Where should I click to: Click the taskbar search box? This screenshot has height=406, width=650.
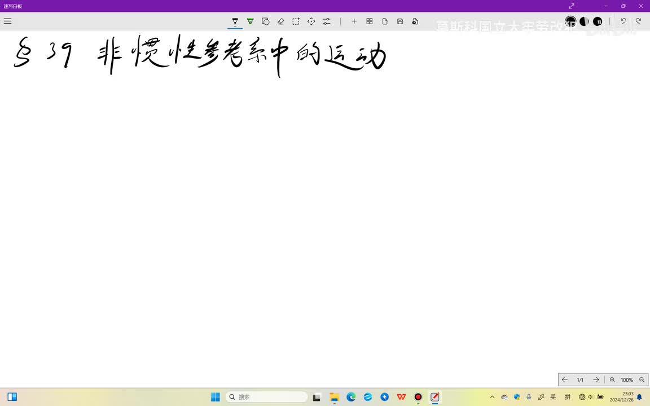coord(267,397)
